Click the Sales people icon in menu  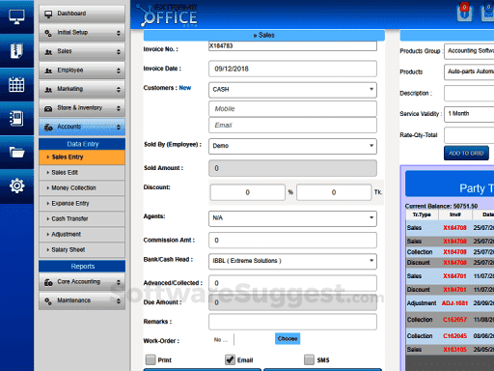tap(48, 52)
